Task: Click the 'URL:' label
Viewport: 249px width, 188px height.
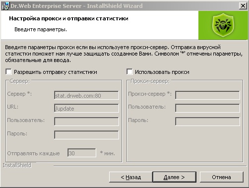Action: (x=13, y=107)
